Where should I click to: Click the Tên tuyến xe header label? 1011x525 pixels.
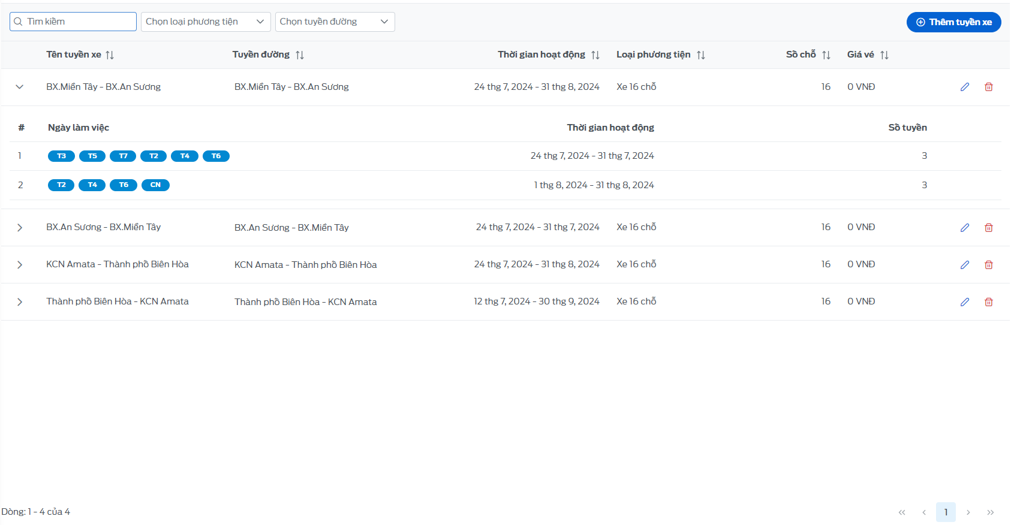point(74,55)
